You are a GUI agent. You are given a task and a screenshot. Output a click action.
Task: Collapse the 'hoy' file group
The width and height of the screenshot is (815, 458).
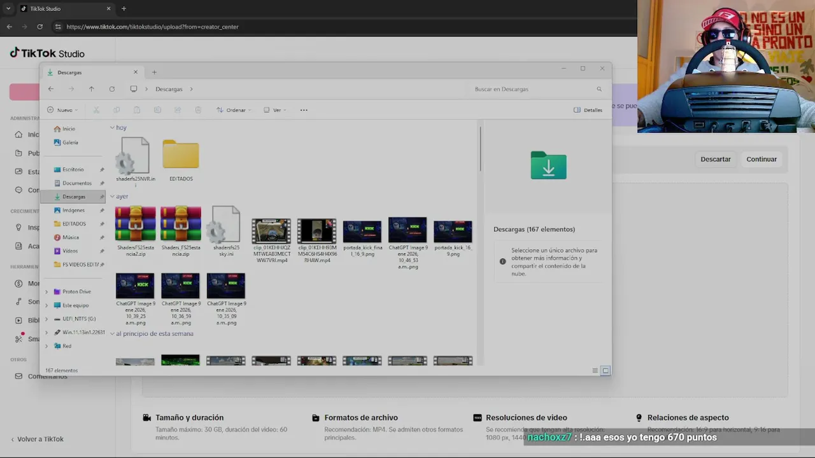pos(112,128)
